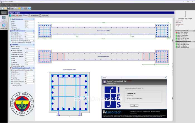Image resolution: width=195 pixels, height=123 pixels.
Task: Click the IES logo in About dialog
Action: pyautogui.click(x=113, y=97)
